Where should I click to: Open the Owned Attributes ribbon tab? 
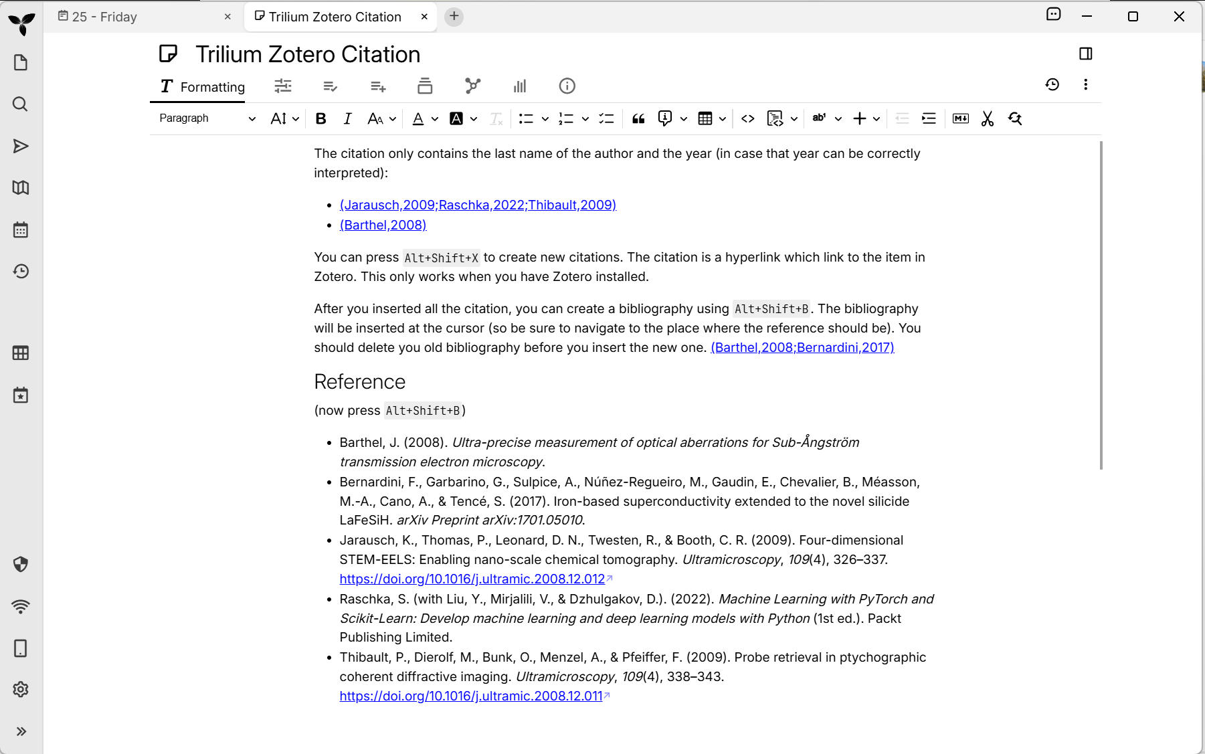331,86
